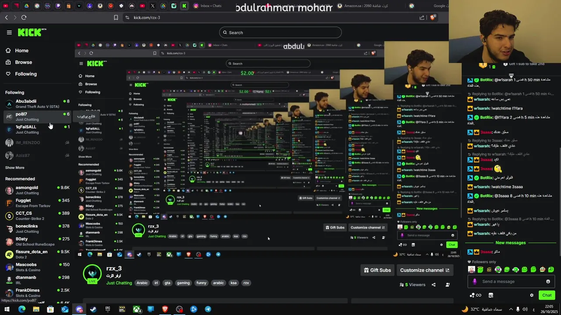Open Windows Start menu
Image resolution: width=561 pixels, height=315 pixels.
(7, 309)
